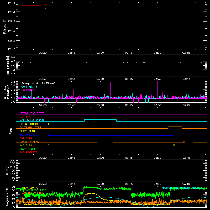Click the last BAD_PACKETS tick mark at right

(x=203, y=152)
